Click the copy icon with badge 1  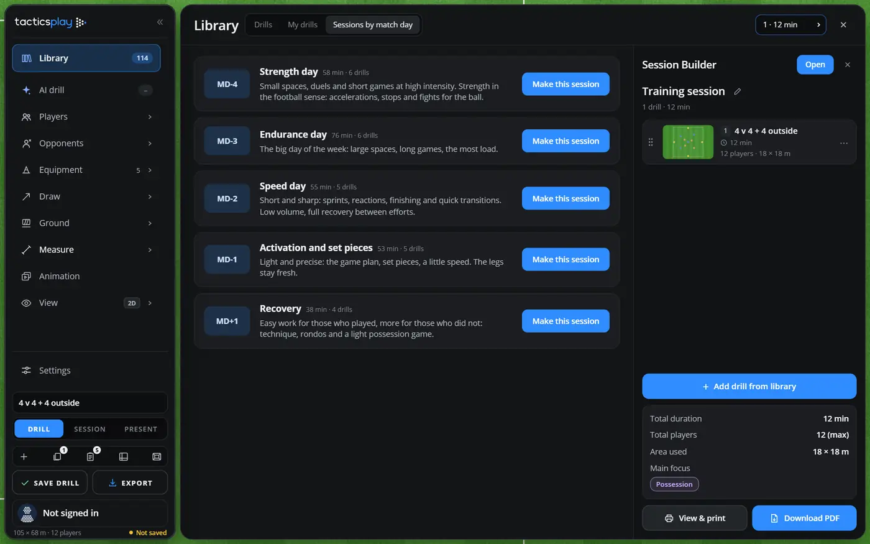coord(57,457)
